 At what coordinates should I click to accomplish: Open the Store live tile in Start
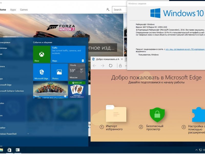(50, 90)
